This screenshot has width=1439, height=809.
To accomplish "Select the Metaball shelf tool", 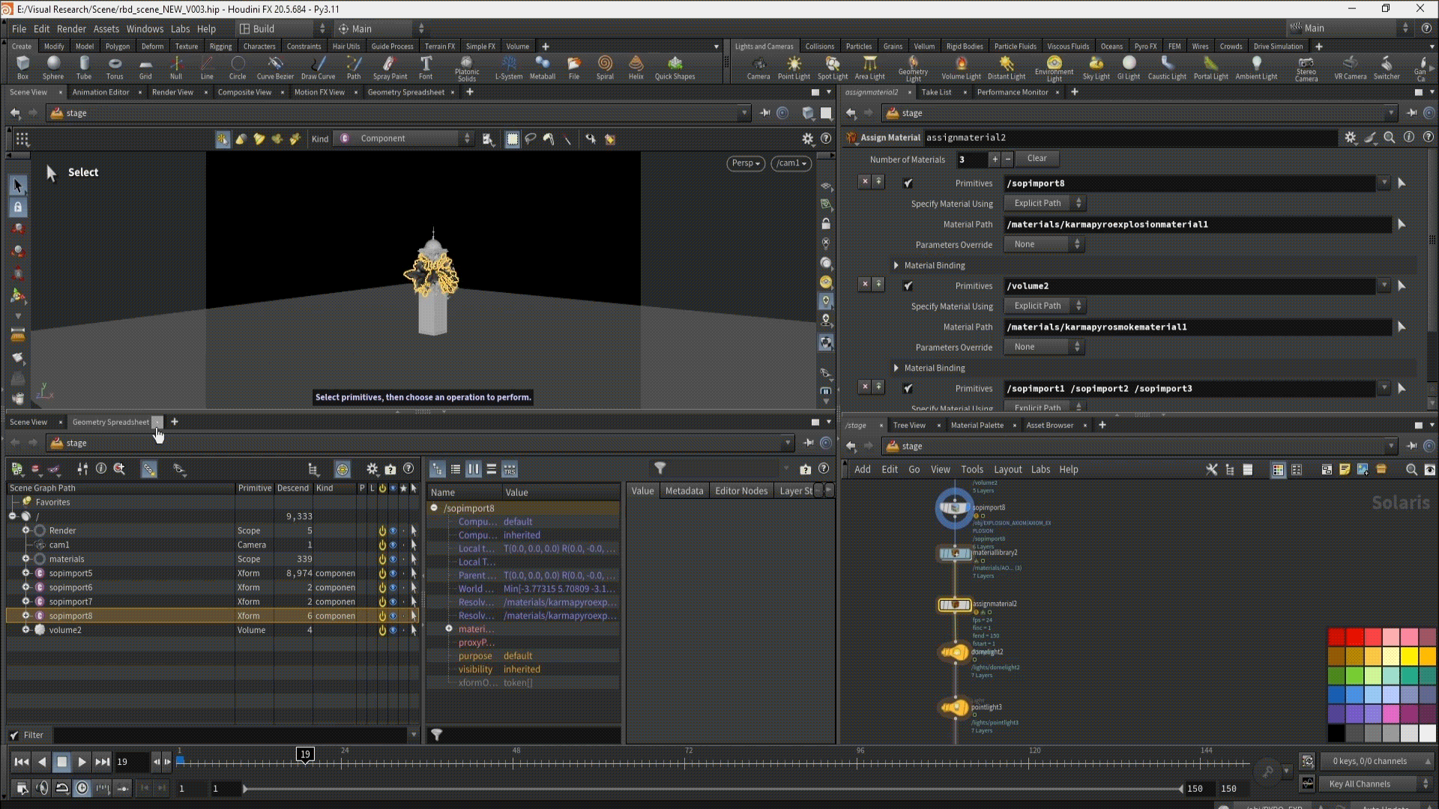I will pos(542,66).
